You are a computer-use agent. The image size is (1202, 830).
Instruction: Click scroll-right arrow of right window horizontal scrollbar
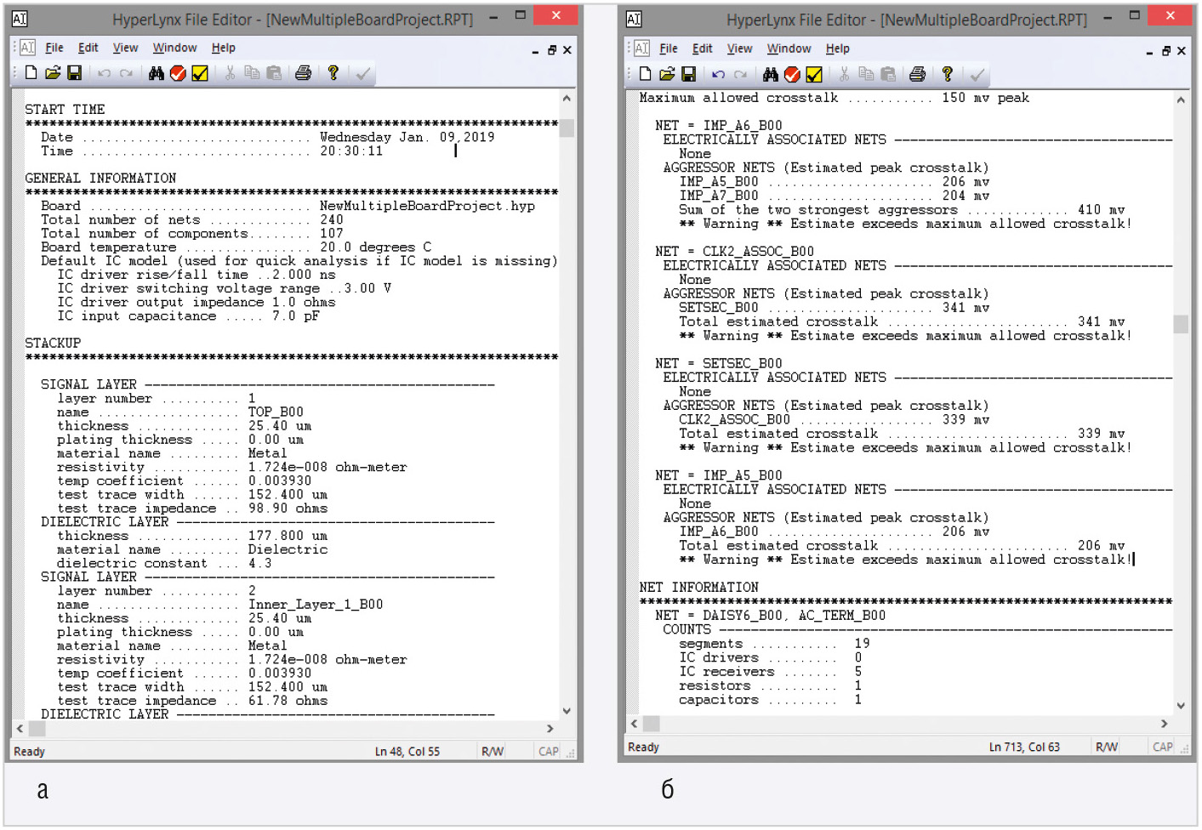1164,724
